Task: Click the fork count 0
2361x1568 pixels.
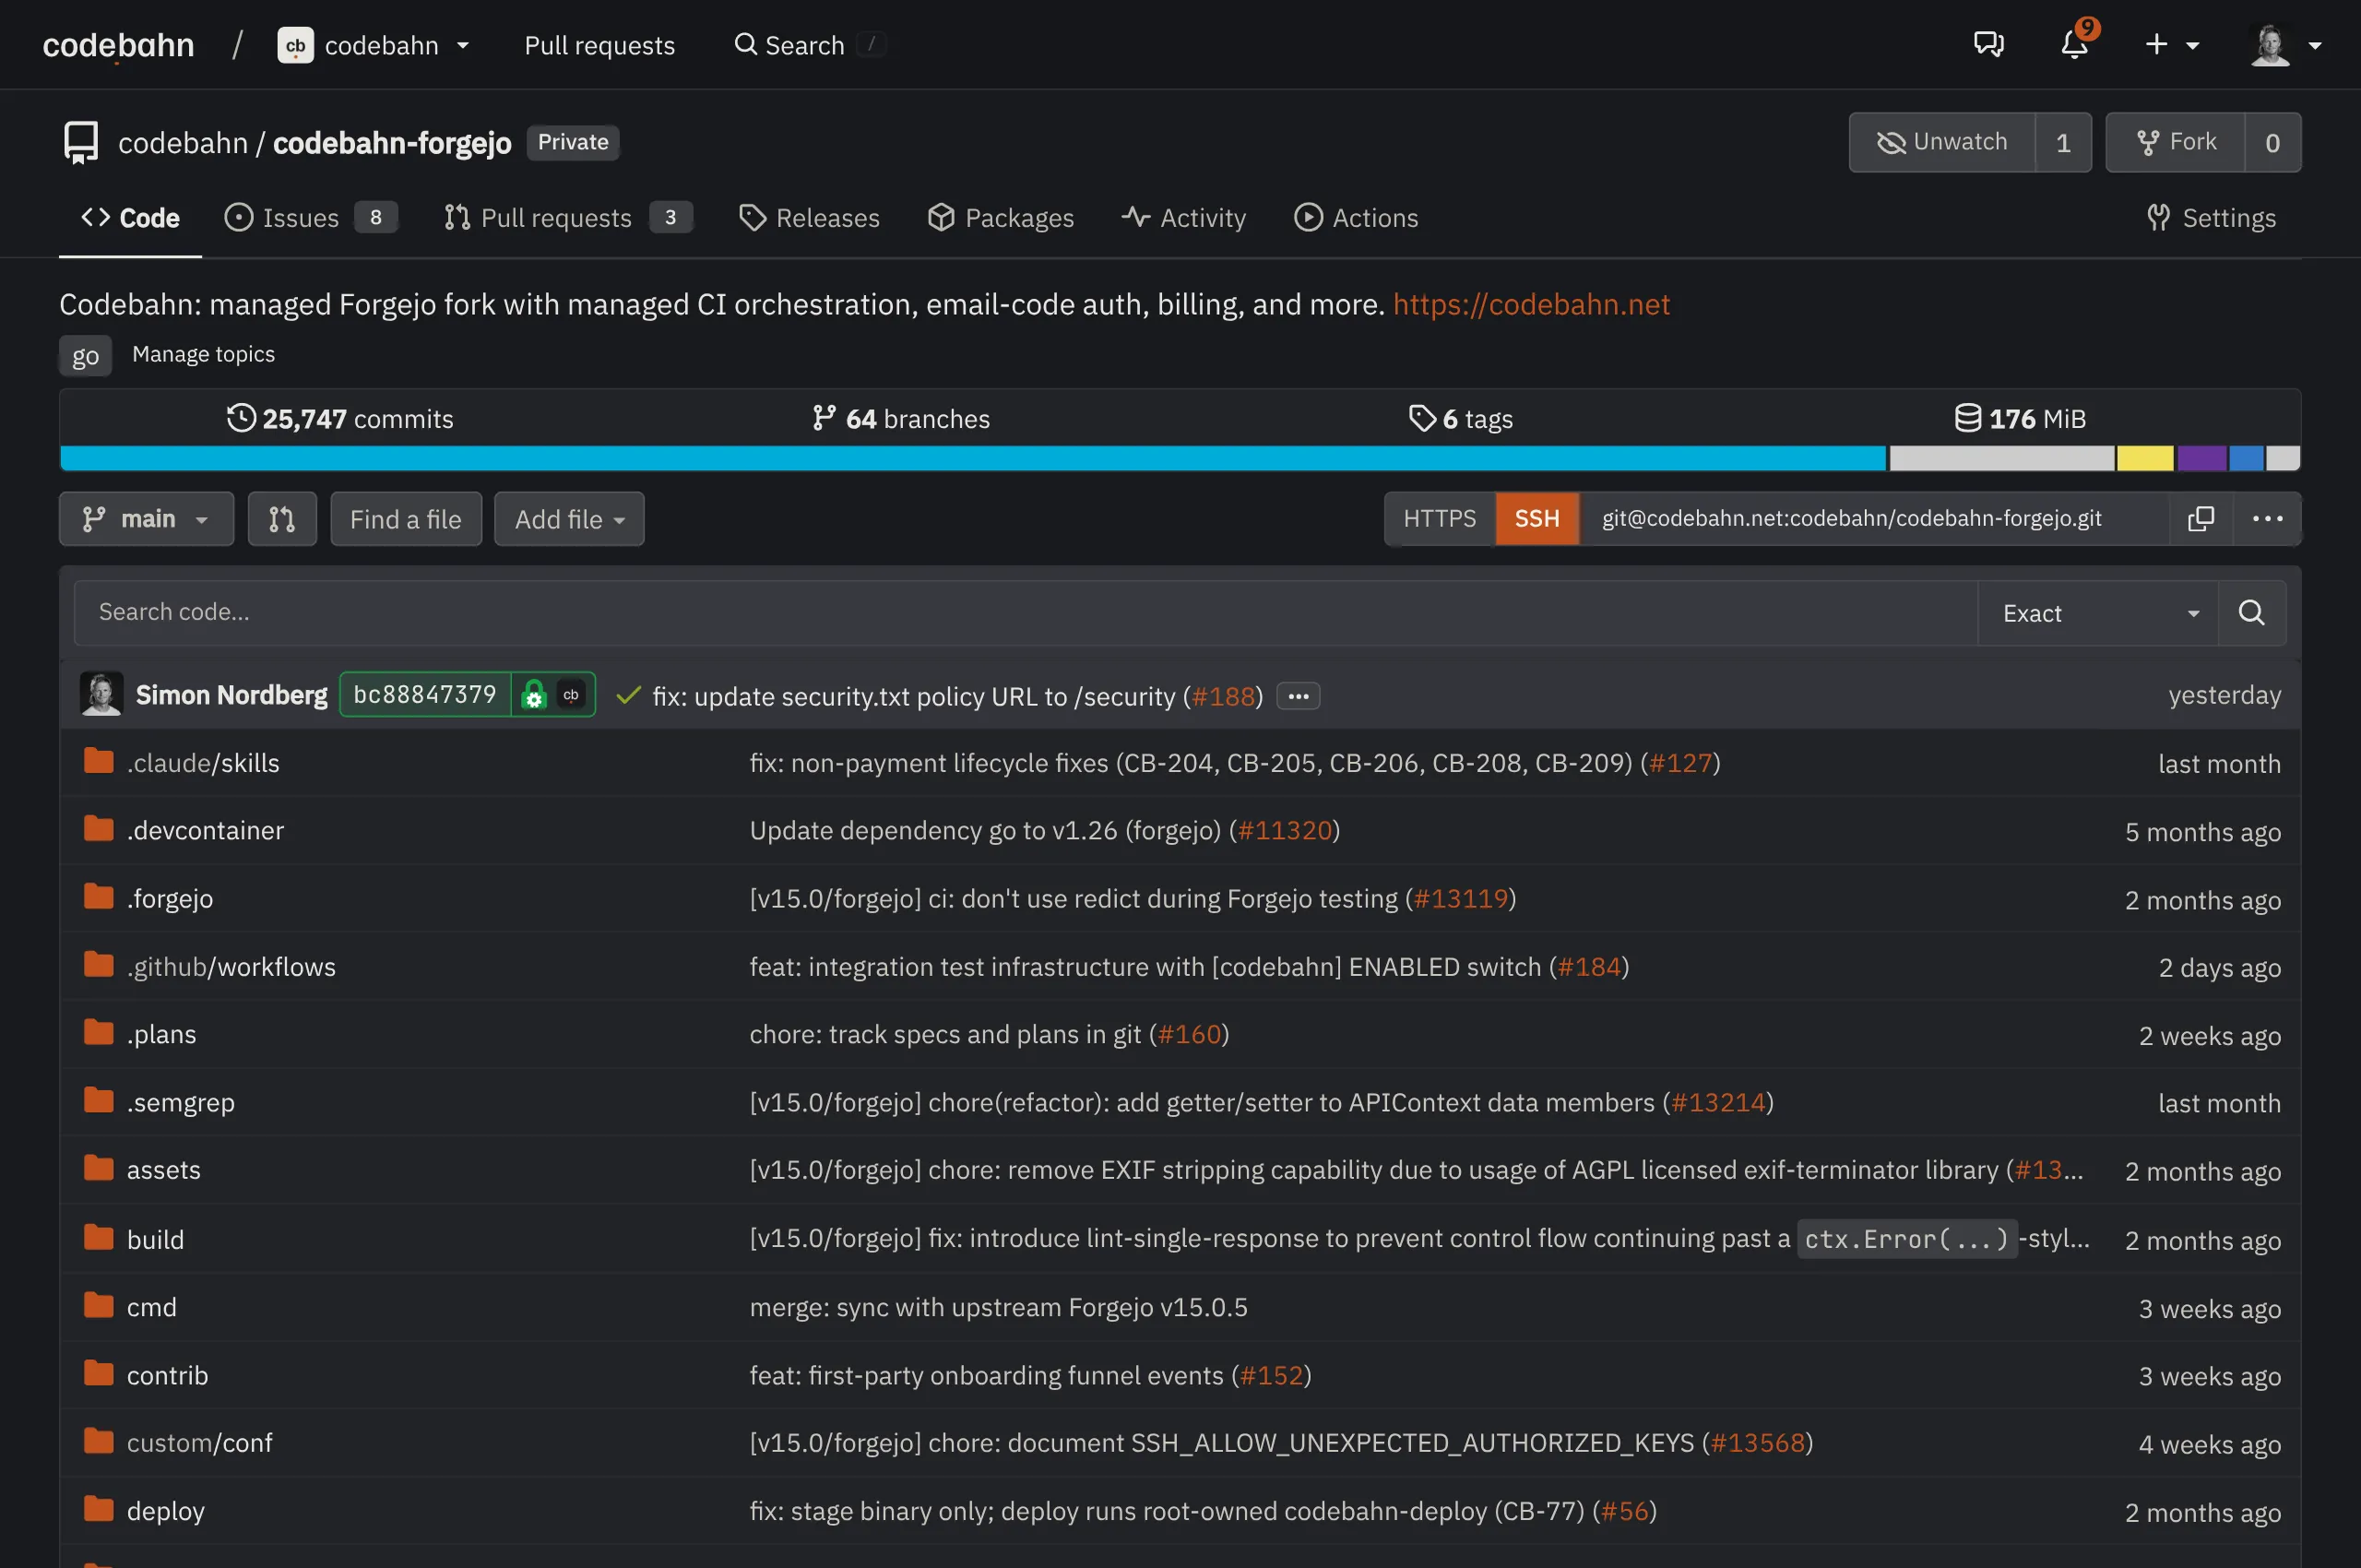Action: pyautogui.click(x=2273, y=142)
